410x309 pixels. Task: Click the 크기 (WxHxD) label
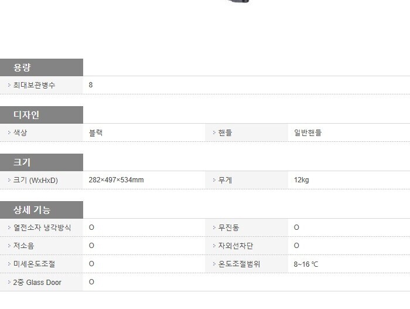point(36,180)
